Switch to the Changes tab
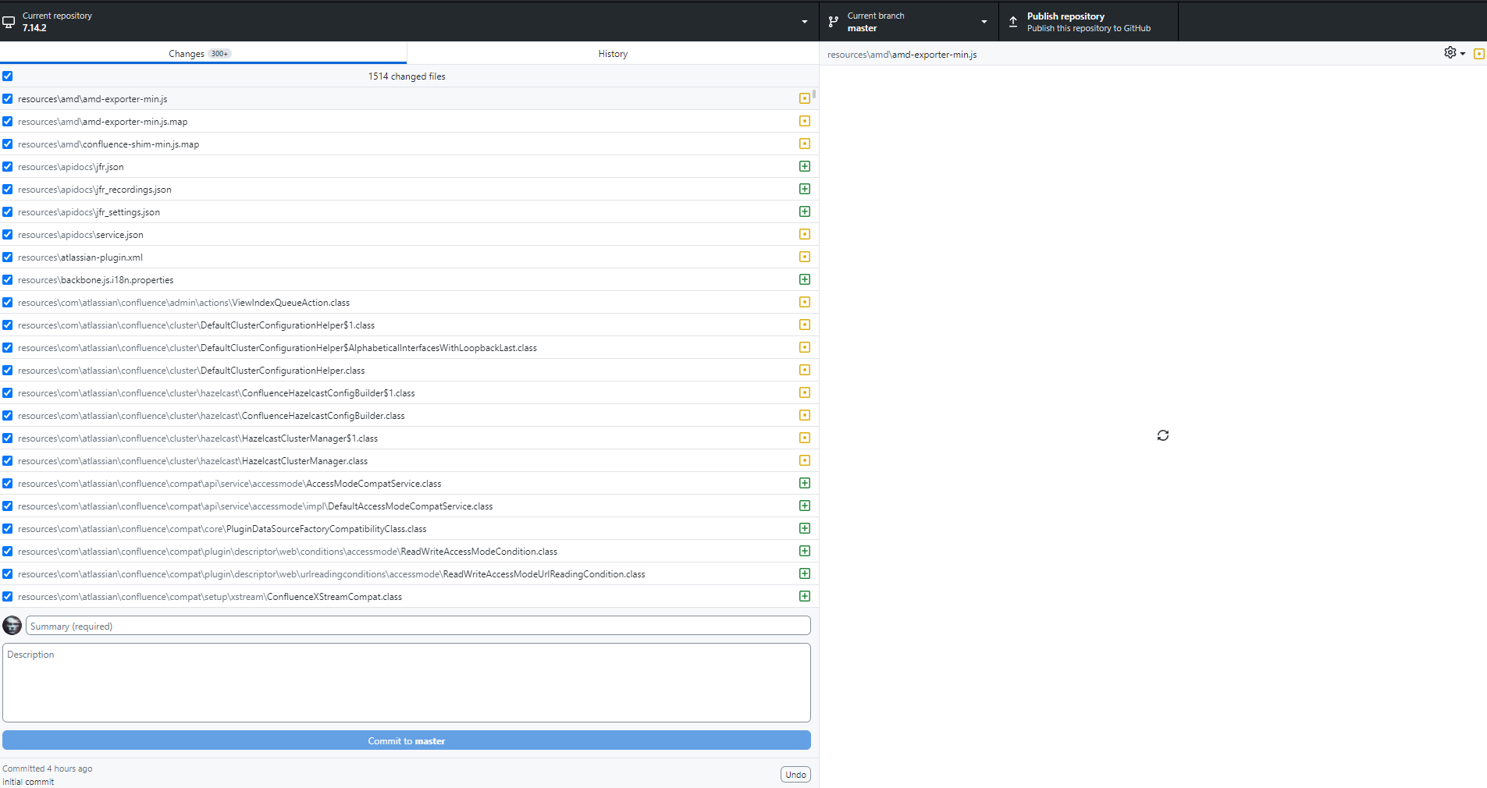Screen dimensions: 1487x788 coord(203,53)
